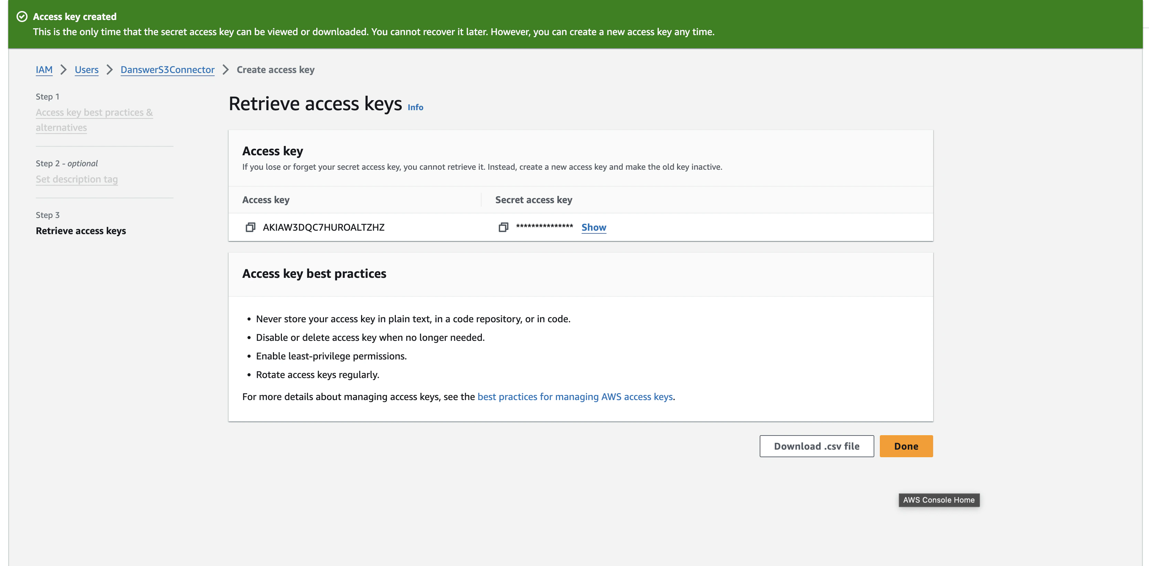
Task: Open the Info panel beside Retrieve access keys
Action: coord(415,107)
